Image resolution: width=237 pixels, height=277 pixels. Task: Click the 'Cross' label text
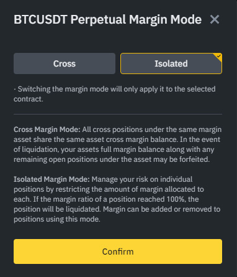pyautogui.click(x=65, y=63)
